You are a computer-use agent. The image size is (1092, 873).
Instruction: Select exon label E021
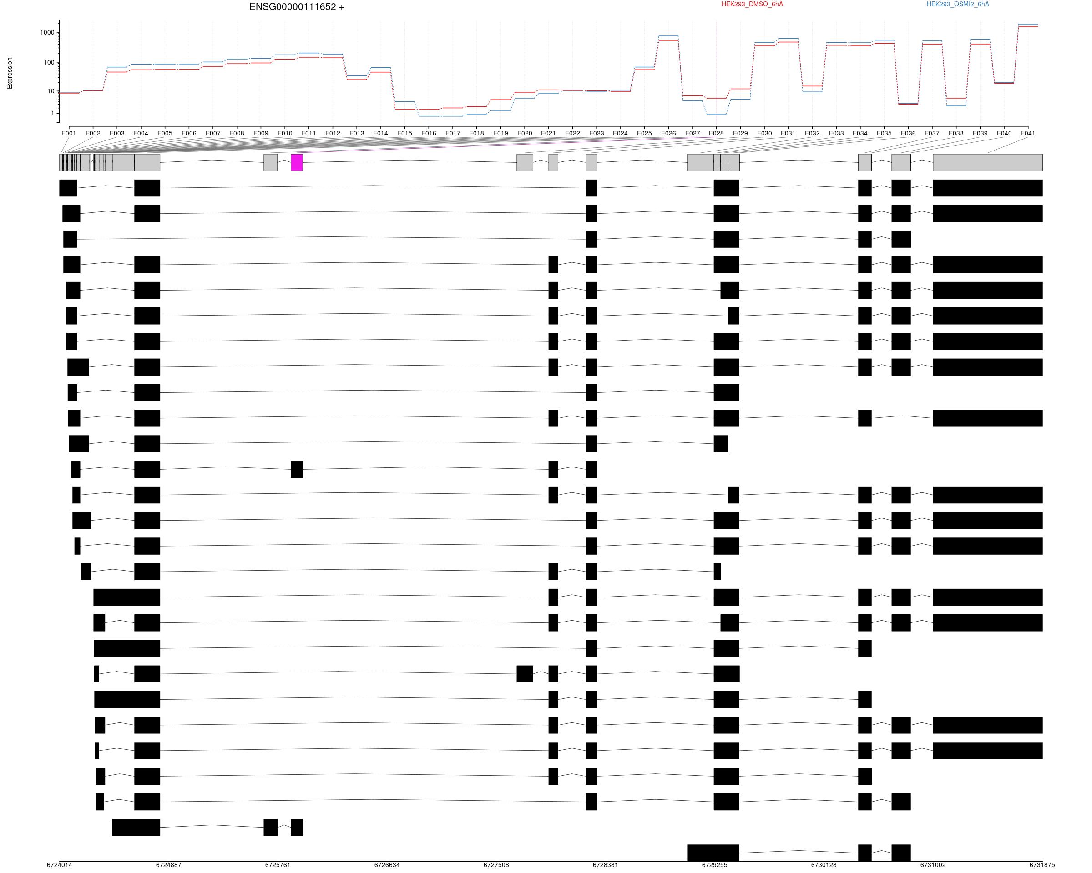click(549, 134)
